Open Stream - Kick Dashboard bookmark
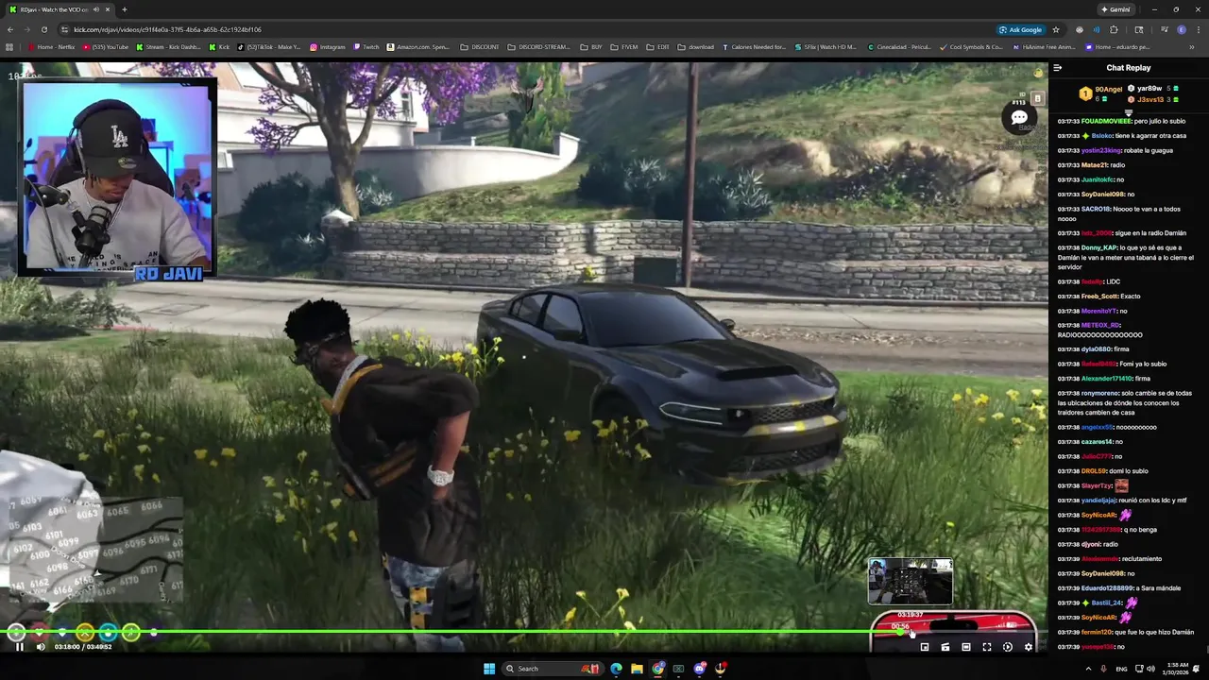Viewport: 1209px width, 680px height. pyautogui.click(x=168, y=46)
